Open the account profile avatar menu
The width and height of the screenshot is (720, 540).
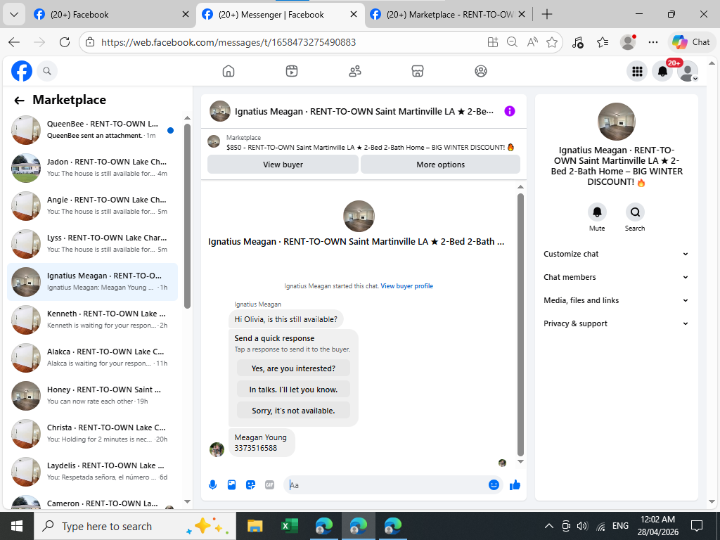click(x=688, y=72)
